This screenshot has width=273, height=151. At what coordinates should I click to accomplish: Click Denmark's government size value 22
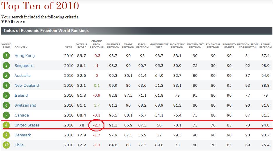click(159, 135)
